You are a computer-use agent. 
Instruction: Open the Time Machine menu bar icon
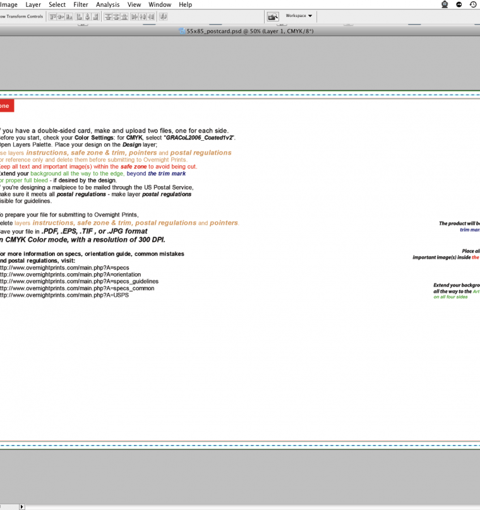click(473, 4)
